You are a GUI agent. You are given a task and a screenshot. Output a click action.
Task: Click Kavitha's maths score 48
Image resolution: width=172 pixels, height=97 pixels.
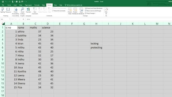pyautogui.click(x=35, y=71)
